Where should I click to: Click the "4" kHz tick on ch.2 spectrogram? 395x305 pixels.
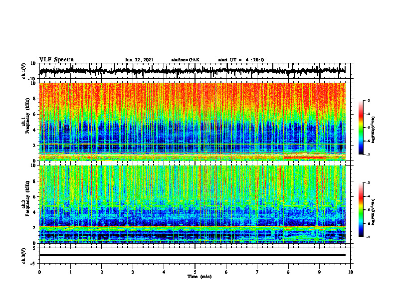point(35,212)
